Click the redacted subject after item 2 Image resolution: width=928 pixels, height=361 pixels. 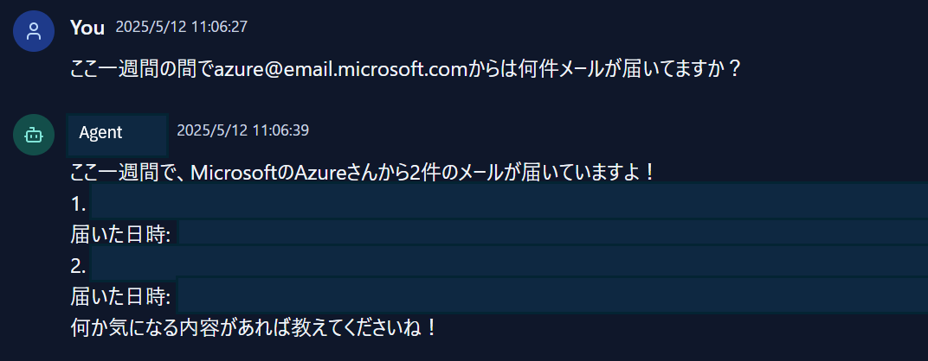tap(510, 263)
